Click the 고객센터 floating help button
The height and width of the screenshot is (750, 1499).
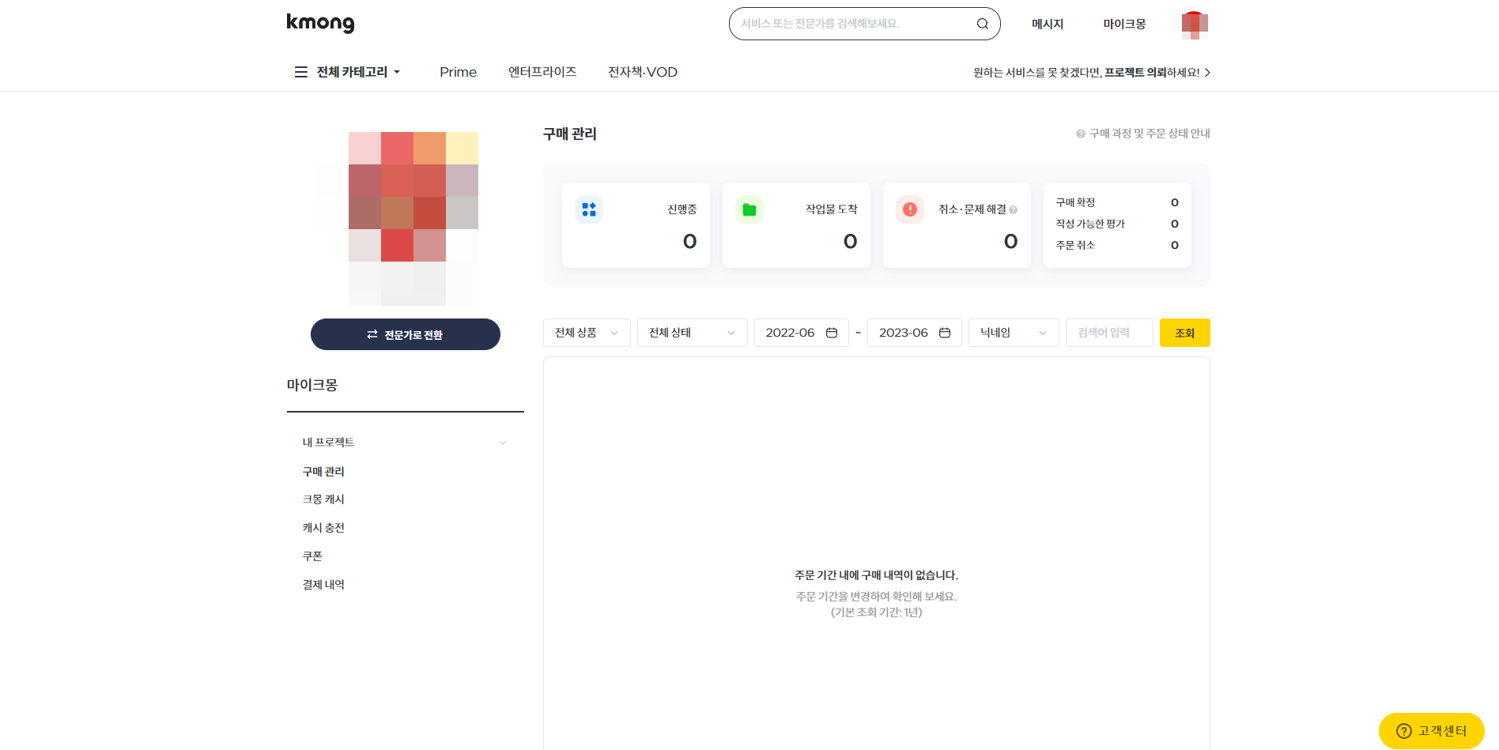pos(1432,731)
